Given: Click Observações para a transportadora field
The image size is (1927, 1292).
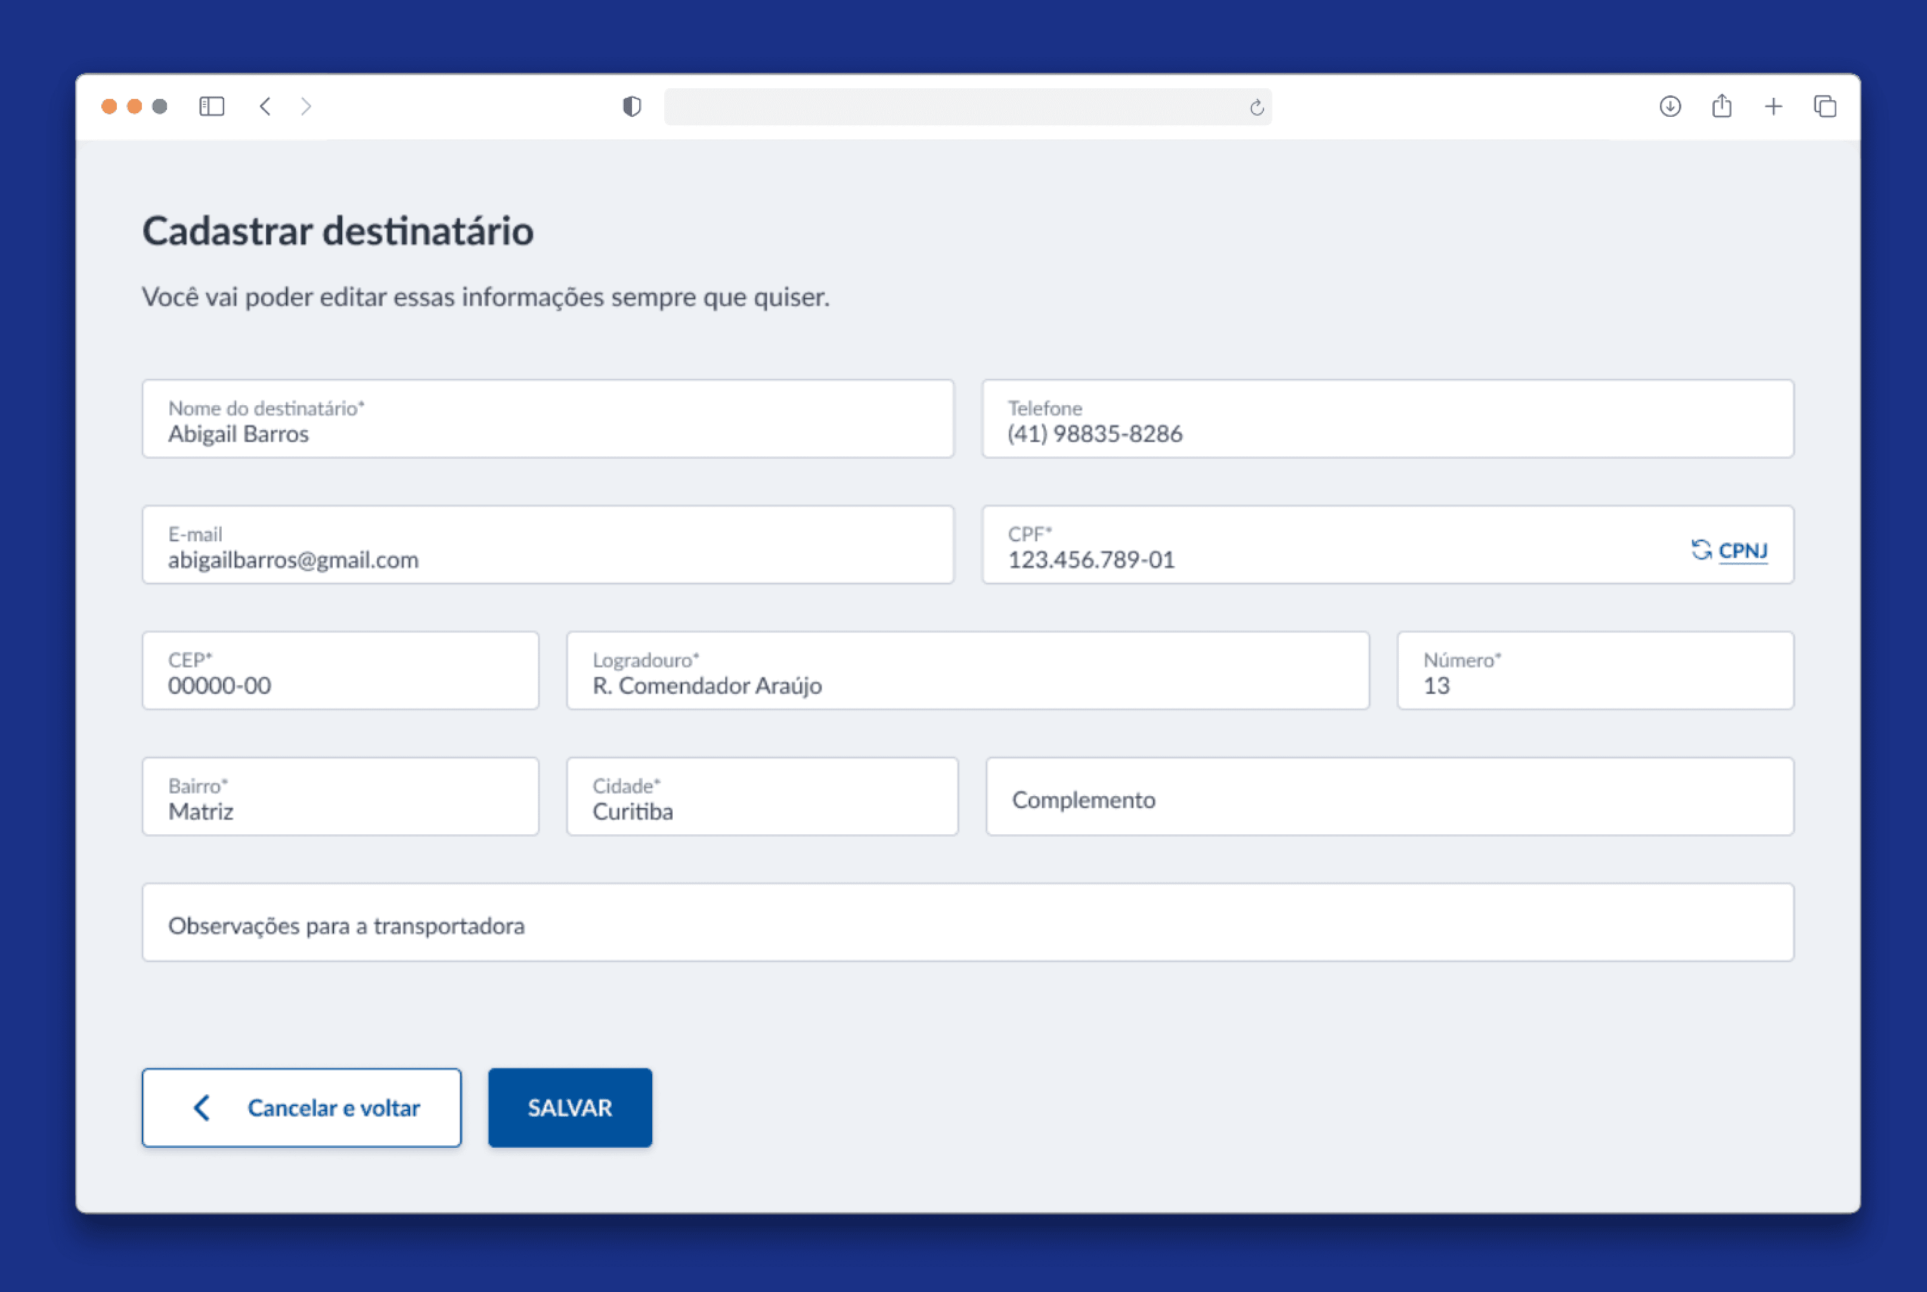Looking at the screenshot, I should pyautogui.click(x=968, y=923).
